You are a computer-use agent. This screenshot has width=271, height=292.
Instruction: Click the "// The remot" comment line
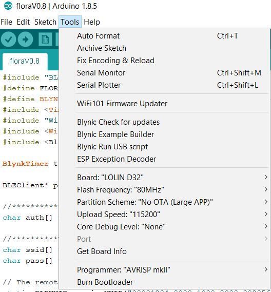pyautogui.click(x=30, y=282)
